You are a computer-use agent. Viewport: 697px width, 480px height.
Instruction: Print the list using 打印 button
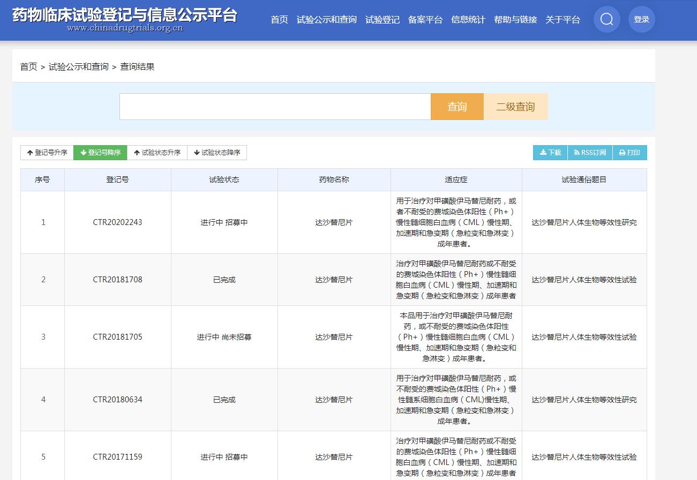[629, 153]
